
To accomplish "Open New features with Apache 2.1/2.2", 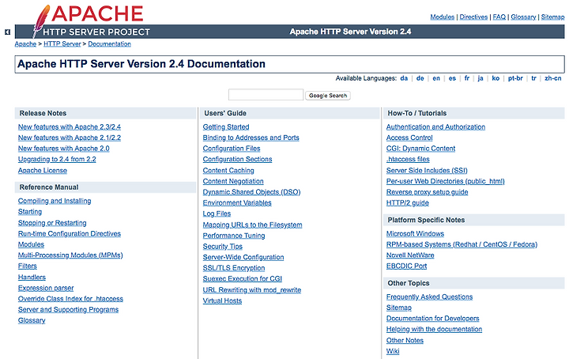I will pyautogui.click(x=70, y=138).
